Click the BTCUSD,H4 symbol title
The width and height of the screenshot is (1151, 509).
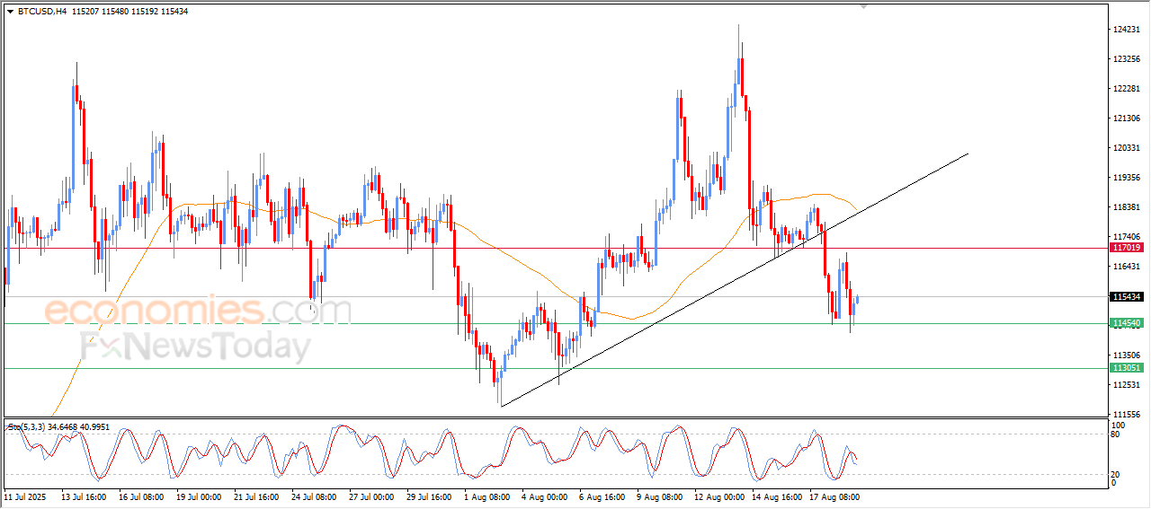tap(42, 12)
